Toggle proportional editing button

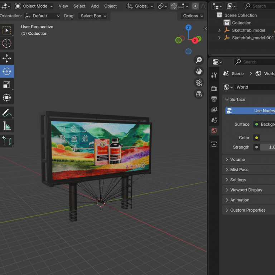[195, 6]
